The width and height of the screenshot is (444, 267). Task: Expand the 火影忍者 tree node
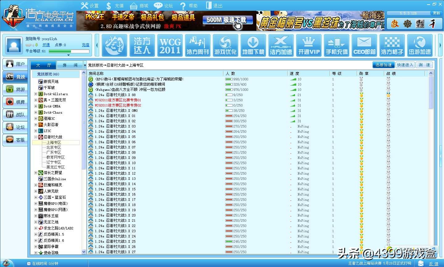pos(36,125)
